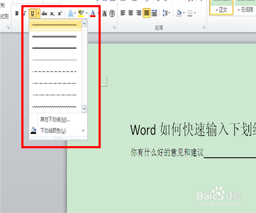Expand highlight color dropdown arrow

(x=87, y=13)
